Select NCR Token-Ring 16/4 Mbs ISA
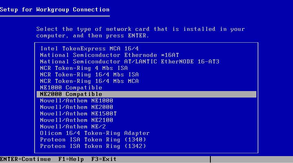 click(89, 75)
